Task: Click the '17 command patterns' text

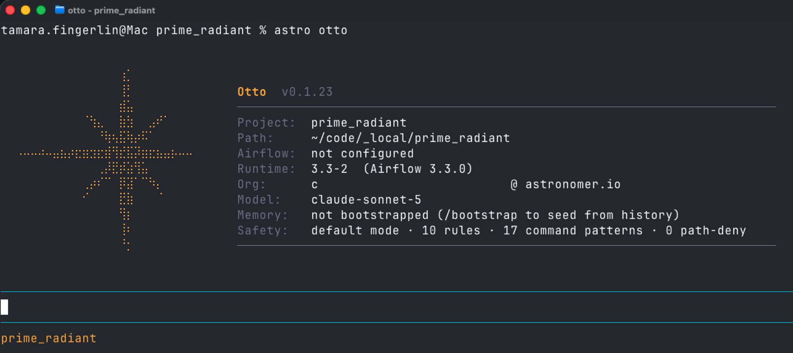Action: [573, 231]
